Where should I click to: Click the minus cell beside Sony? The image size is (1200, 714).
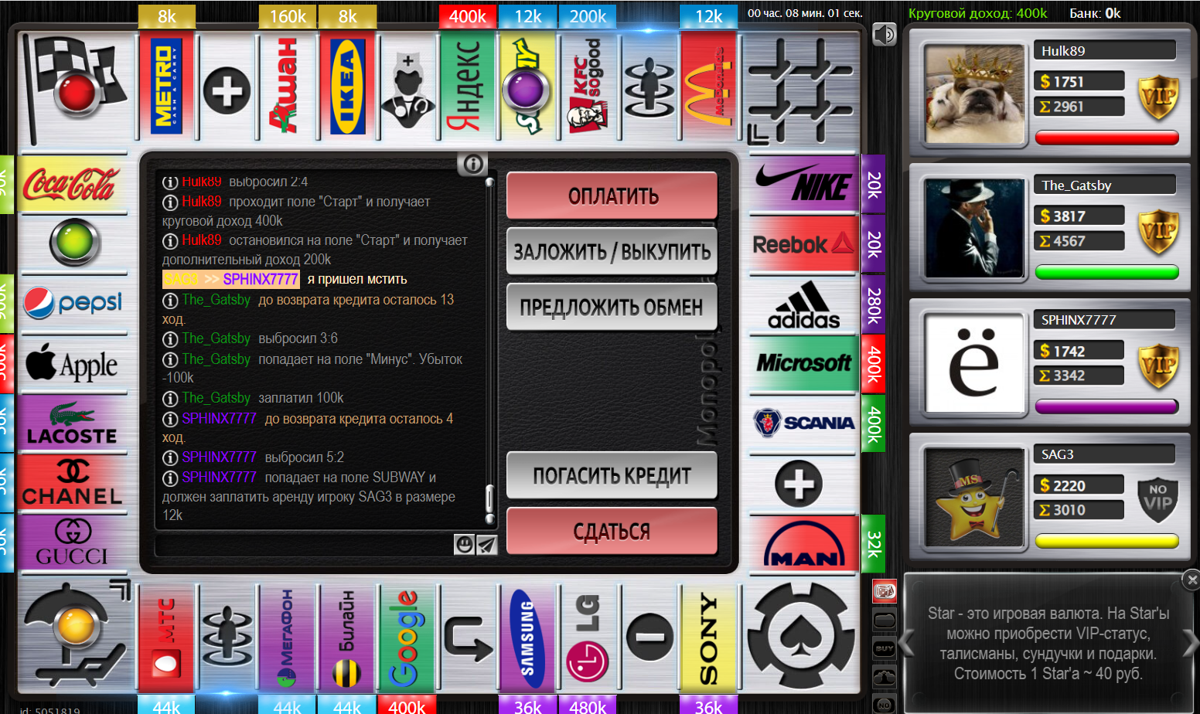pos(649,638)
